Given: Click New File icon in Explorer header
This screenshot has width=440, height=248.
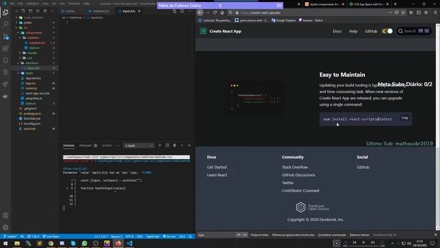Looking at the screenshot, I should coord(23,11).
